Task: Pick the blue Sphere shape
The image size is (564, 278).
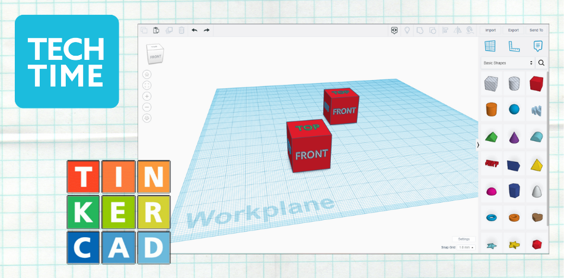Action: tap(514, 109)
